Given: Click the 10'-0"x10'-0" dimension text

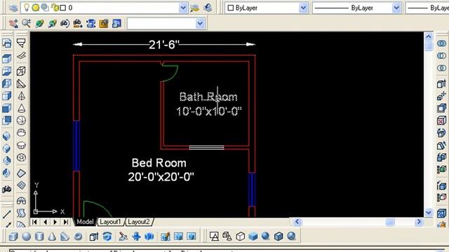Looking at the screenshot, I should [209, 111].
